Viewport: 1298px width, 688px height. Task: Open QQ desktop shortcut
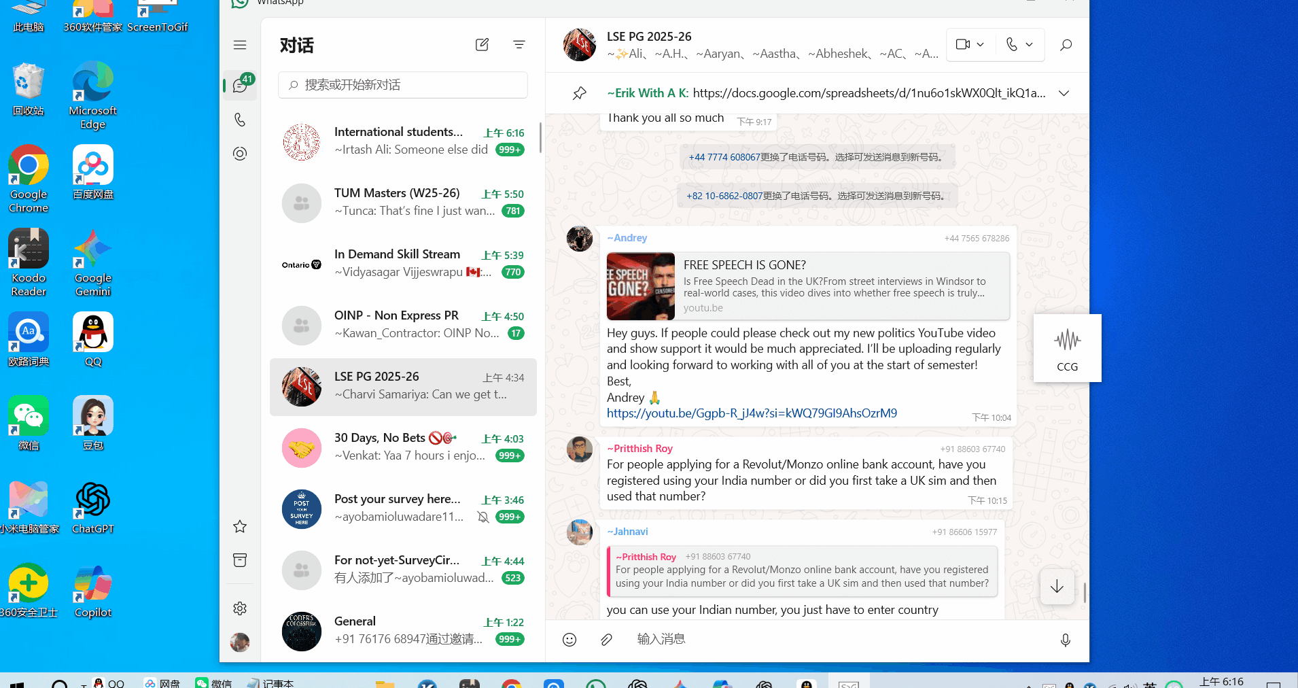pos(93,340)
